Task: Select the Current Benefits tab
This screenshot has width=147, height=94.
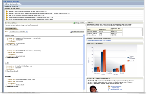Action: pos(11,29)
